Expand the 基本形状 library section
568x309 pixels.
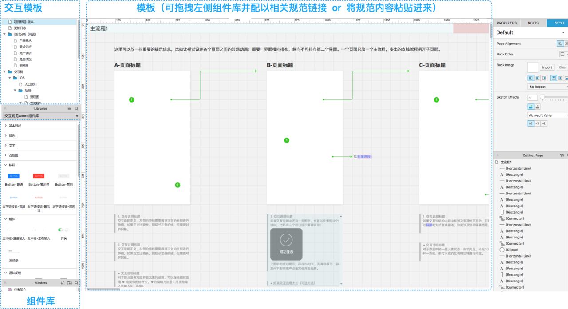(5, 126)
